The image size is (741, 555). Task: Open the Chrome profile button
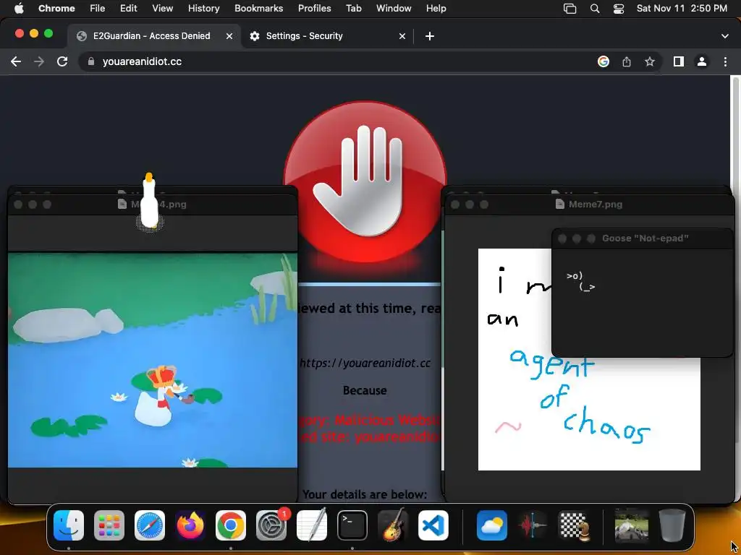[x=702, y=61]
